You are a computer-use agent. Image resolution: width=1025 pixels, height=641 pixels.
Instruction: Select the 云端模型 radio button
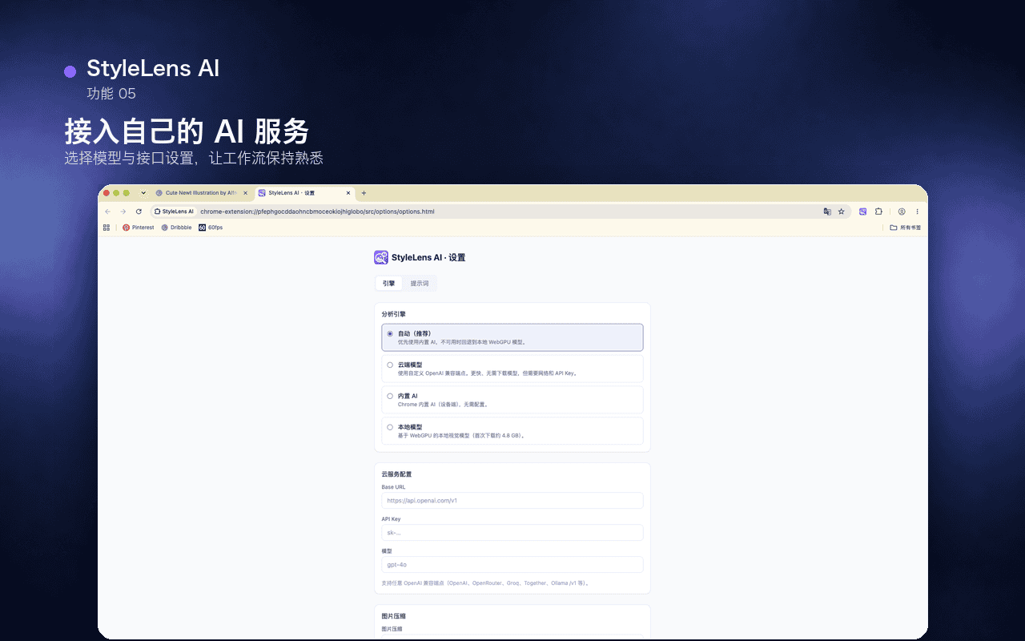pos(390,365)
